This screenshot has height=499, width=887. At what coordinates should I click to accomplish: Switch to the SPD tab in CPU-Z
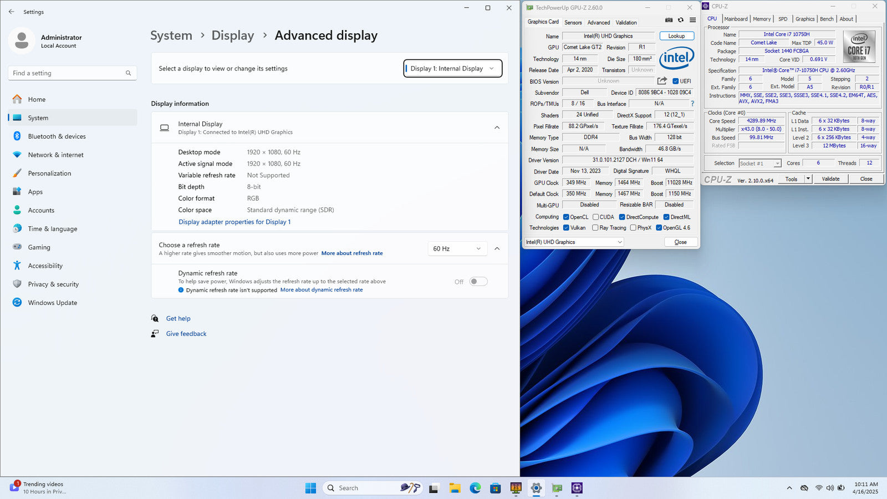tap(783, 19)
